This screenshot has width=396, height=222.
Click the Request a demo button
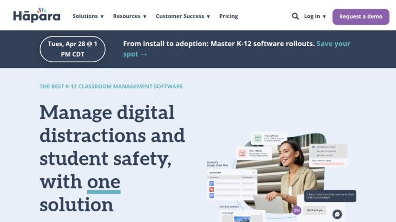[x=360, y=16]
